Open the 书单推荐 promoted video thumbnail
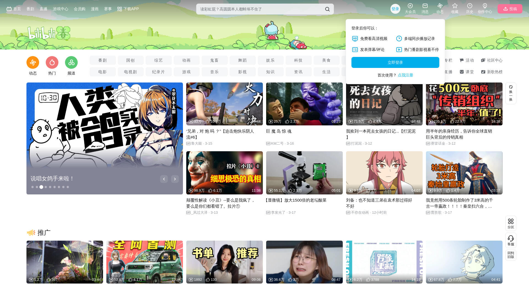 pos(225,262)
